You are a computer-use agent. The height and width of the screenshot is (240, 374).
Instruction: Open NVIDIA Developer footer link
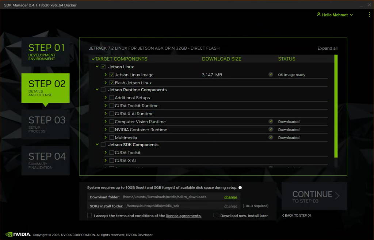coord(139,235)
